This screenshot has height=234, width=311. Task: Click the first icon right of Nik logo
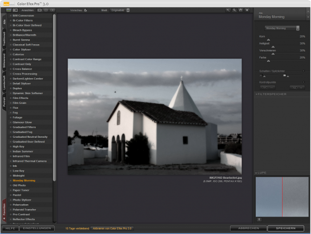[x=9, y=10]
